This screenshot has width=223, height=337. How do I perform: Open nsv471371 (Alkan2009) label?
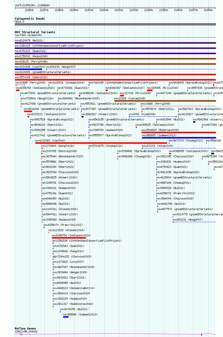point(158,146)
